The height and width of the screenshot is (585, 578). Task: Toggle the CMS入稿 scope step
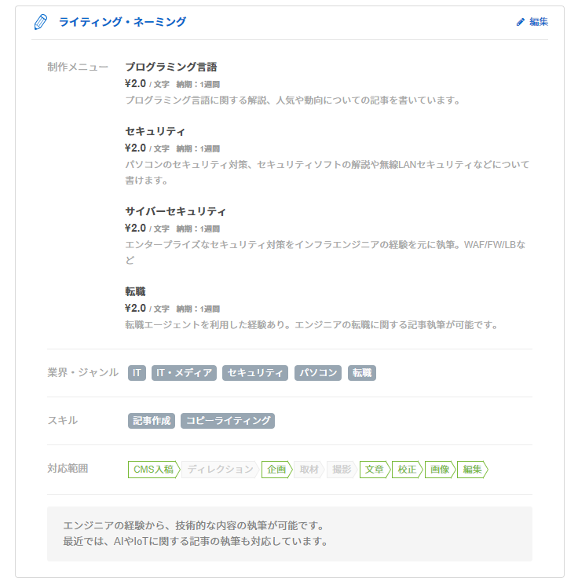[x=153, y=470]
